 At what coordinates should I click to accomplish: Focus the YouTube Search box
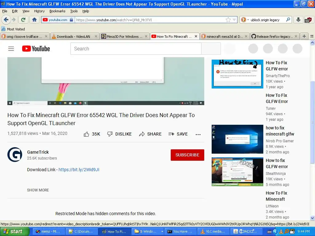tap(136, 49)
